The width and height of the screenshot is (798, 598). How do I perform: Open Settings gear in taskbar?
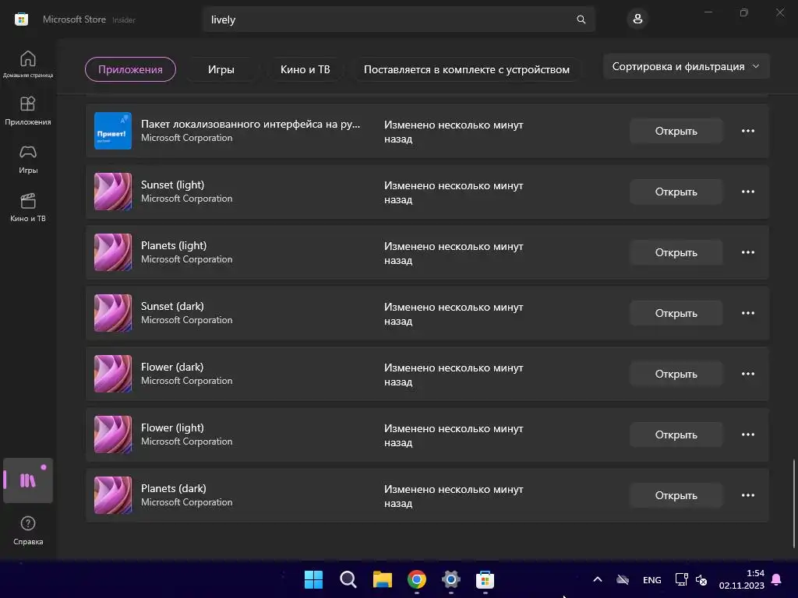(451, 579)
